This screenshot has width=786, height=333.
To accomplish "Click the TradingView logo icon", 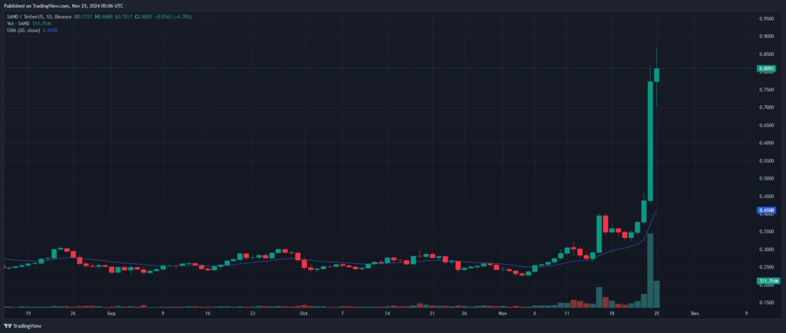I will pyautogui.click(x=8, y=325).
